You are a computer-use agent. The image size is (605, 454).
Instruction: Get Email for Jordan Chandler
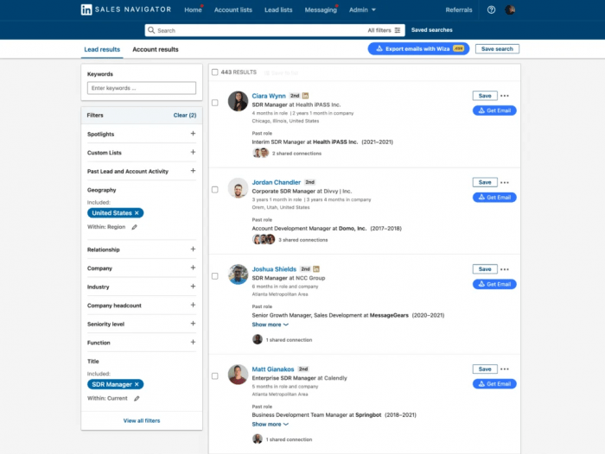click(494, 198)
